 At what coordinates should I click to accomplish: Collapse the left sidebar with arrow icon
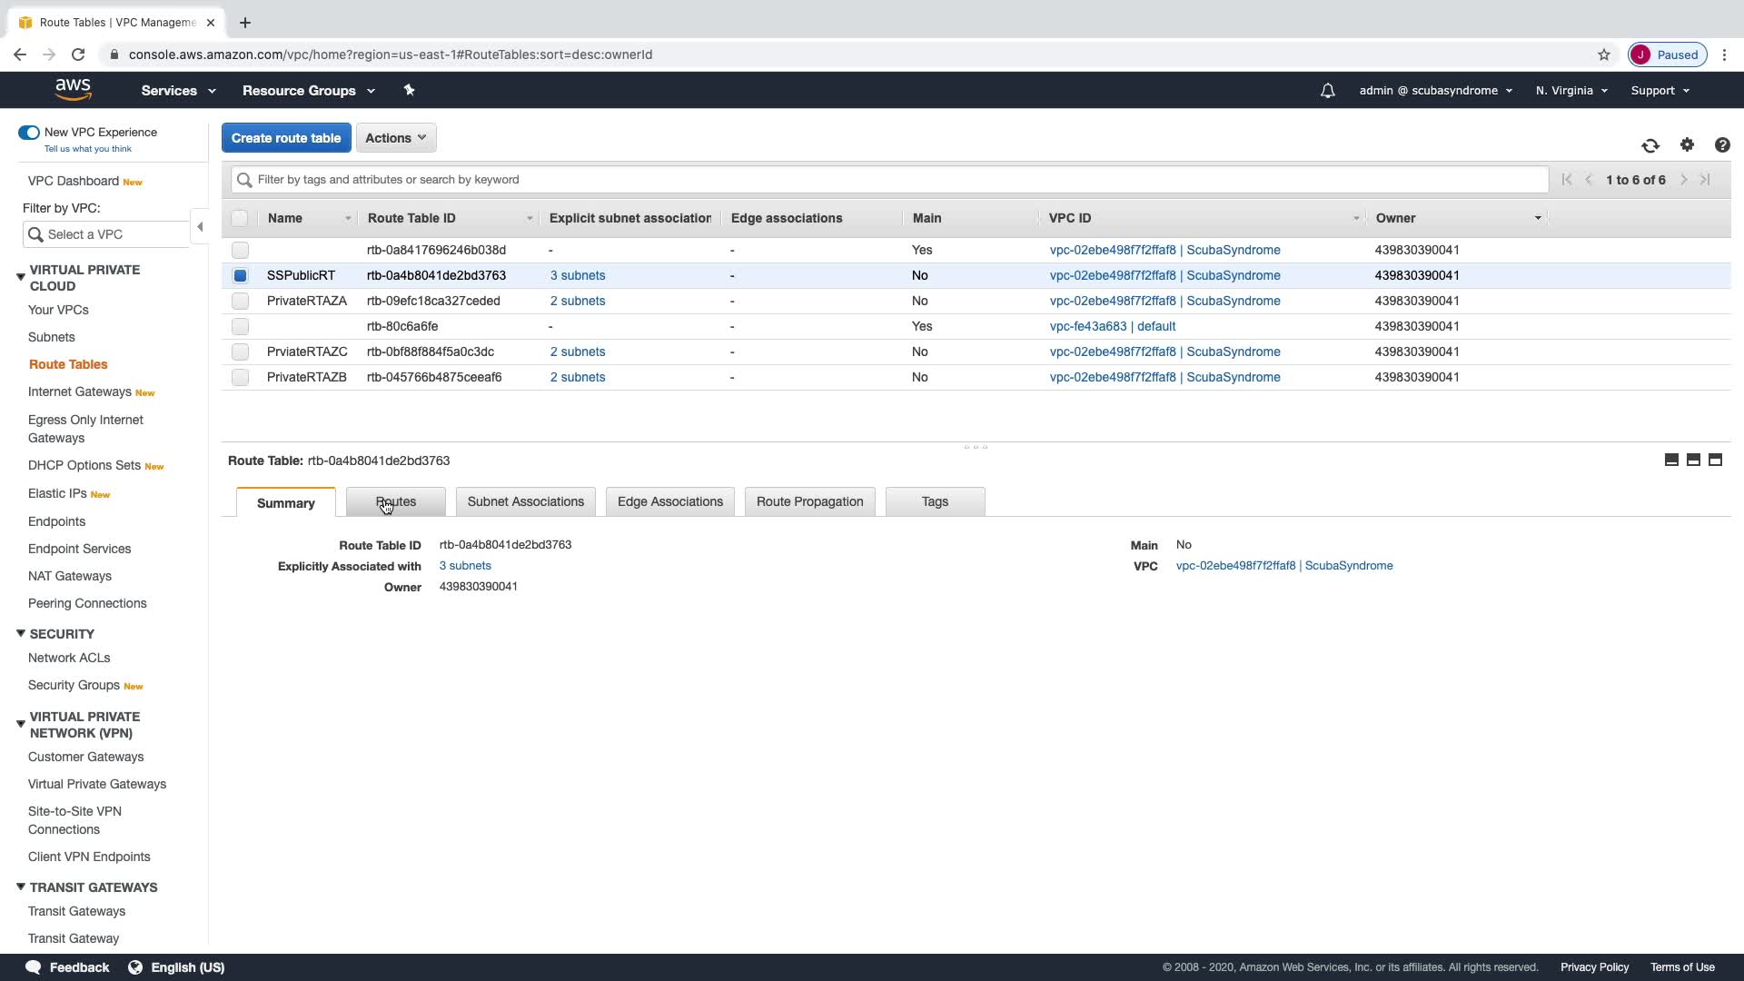[x=200, y=227]
